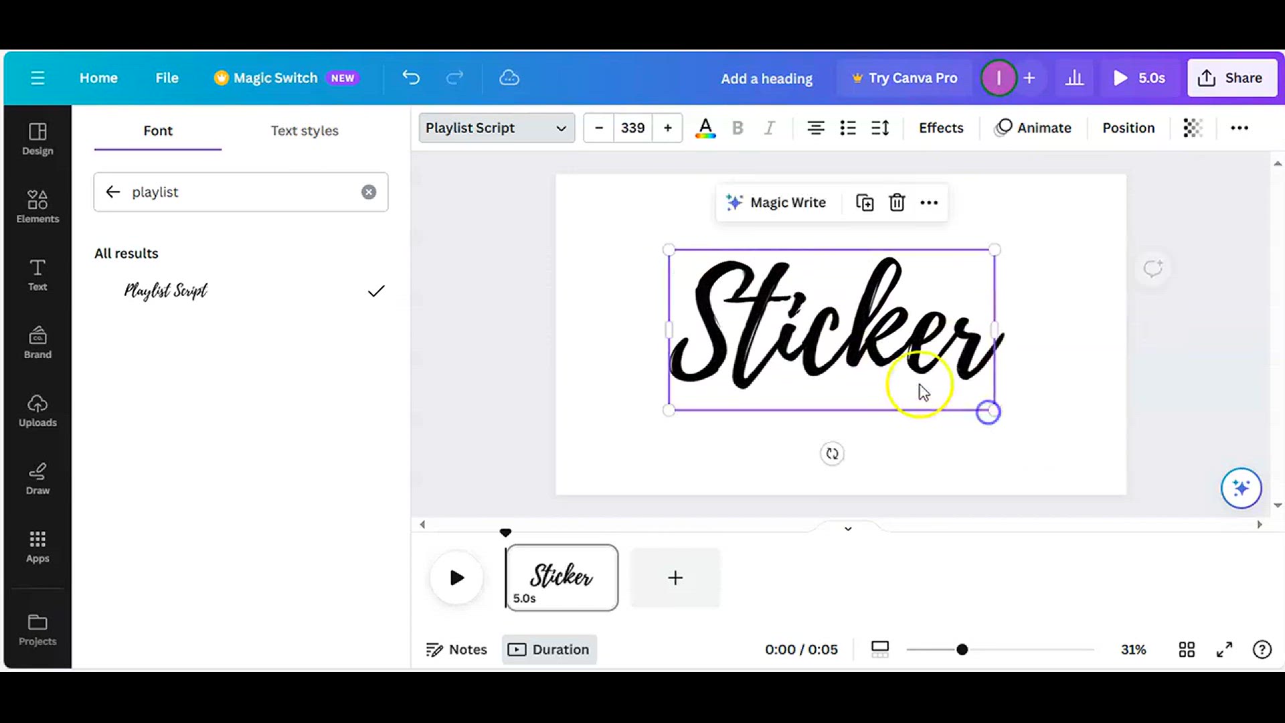The height and width of the screenshot is (723, 1285).
Task: Click in the playlist font search box
Action: point(241,192)
